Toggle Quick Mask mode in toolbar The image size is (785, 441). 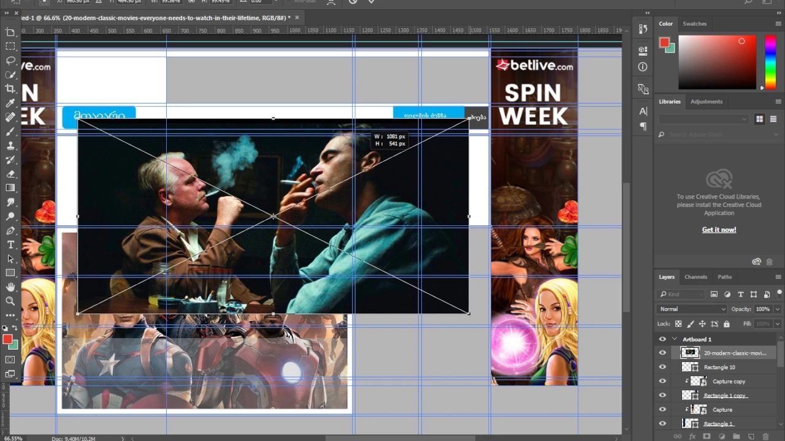click(10, 360)
